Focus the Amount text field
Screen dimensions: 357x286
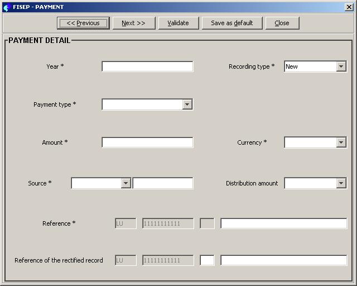[x=147, y=142]
